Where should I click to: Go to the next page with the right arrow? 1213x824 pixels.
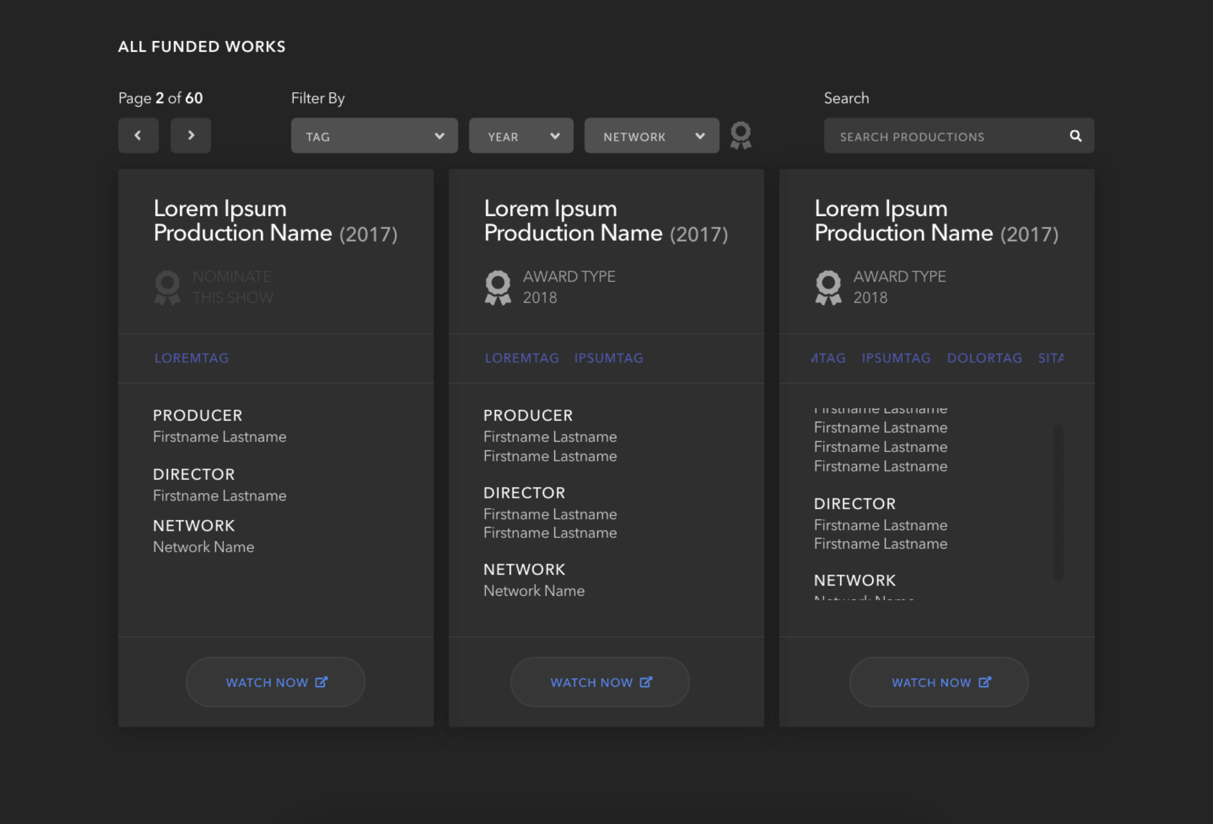[x=191, y=136]
